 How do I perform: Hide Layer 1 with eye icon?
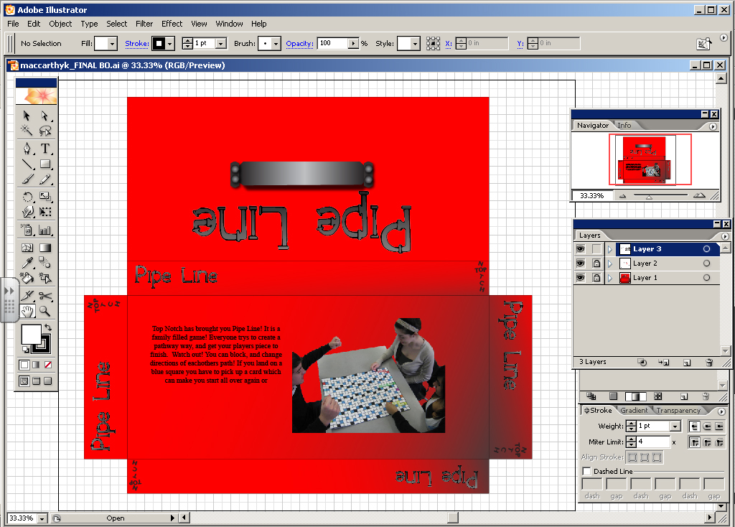580,278
